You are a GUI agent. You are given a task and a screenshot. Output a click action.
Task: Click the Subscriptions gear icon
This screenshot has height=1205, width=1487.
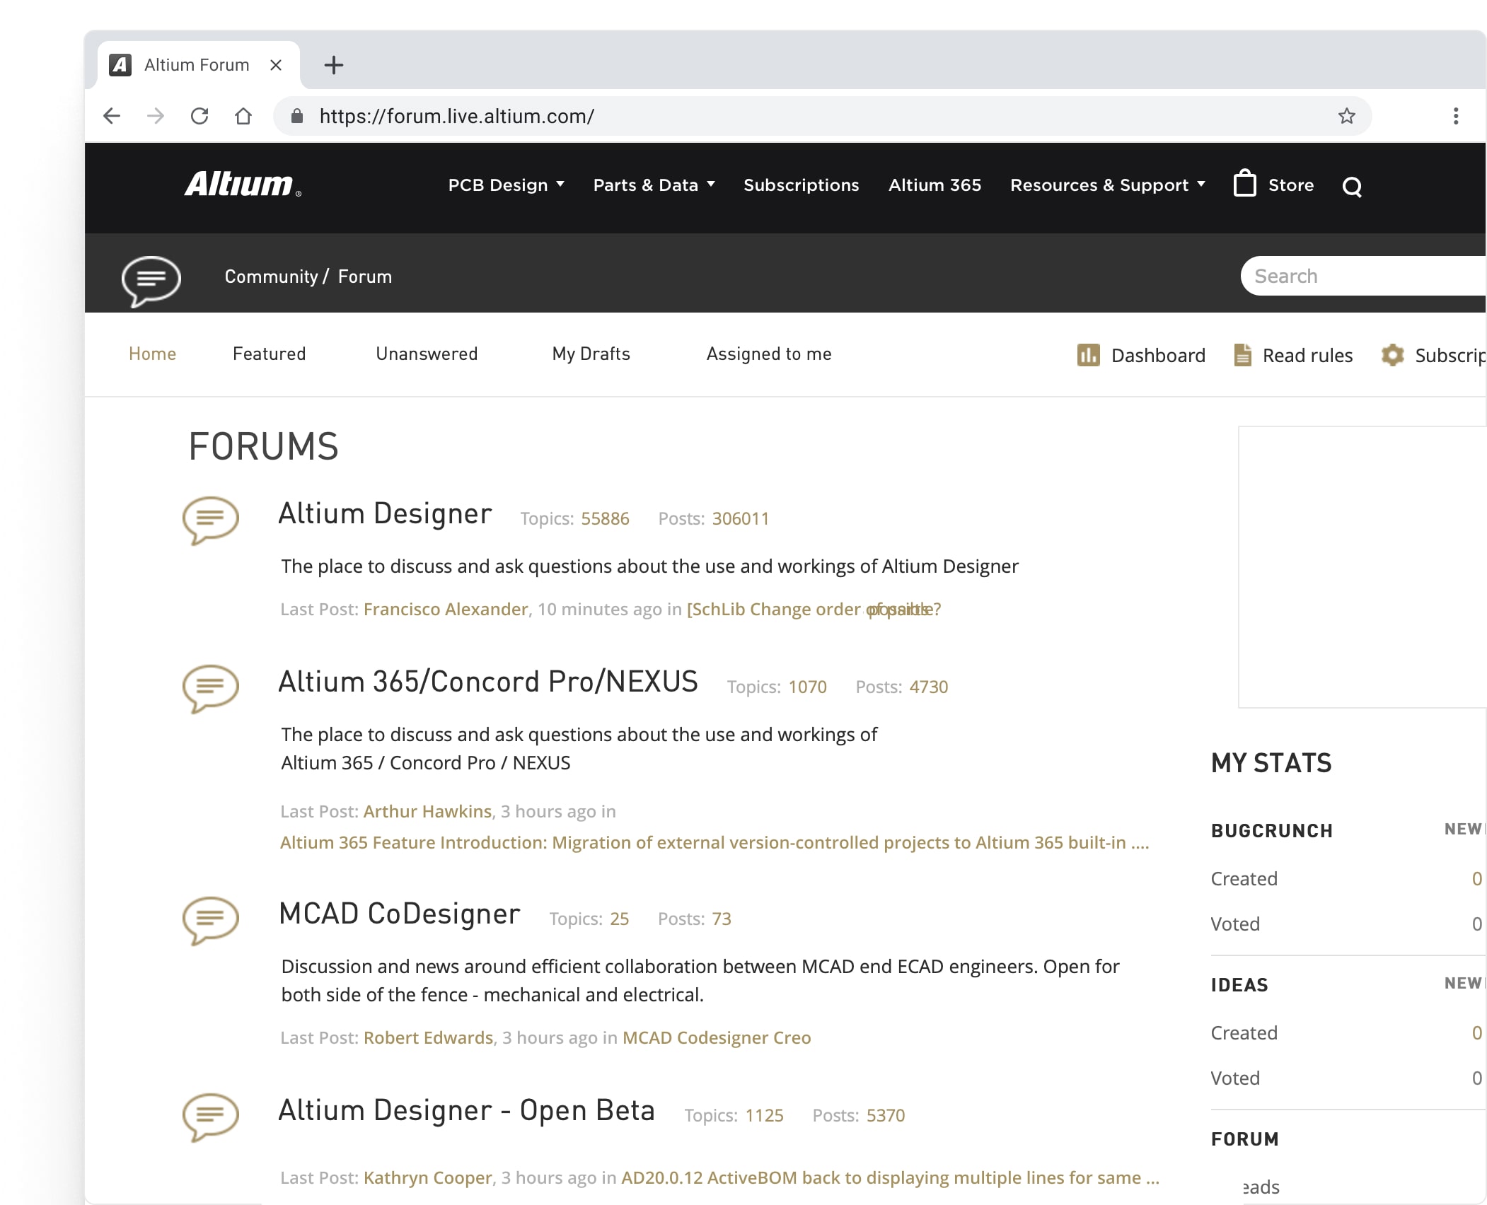pyautogui.click(x=1392, y=355)
